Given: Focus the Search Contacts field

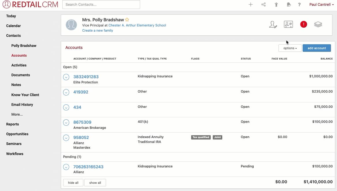Looking at the screenshot, I should [101, 5].
